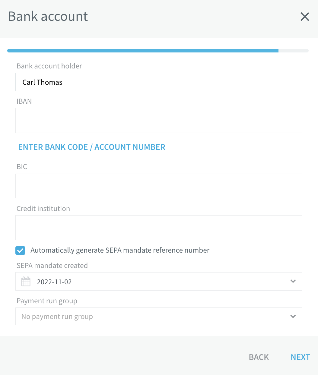Open the 'No payment run group' selector
Screen dimensions: 318x375
pos(159,316)
